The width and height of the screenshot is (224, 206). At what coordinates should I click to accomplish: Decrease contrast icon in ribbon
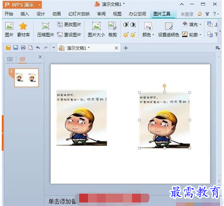[133, 25]
